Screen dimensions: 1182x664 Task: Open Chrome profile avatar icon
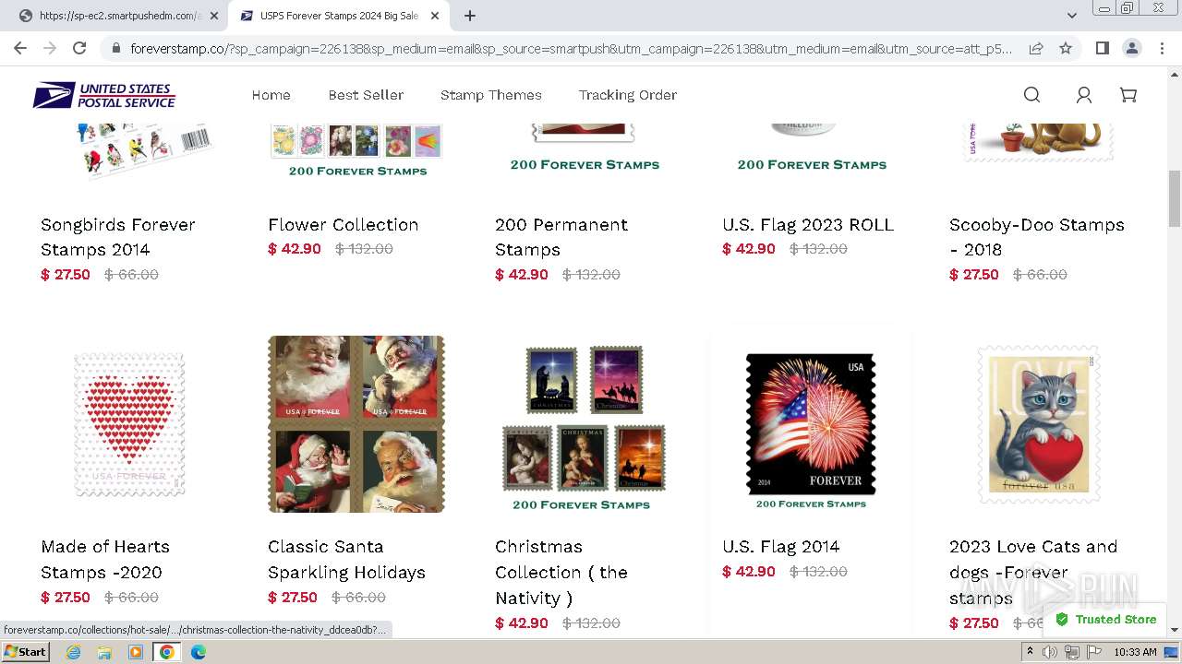click(1131, 48)
